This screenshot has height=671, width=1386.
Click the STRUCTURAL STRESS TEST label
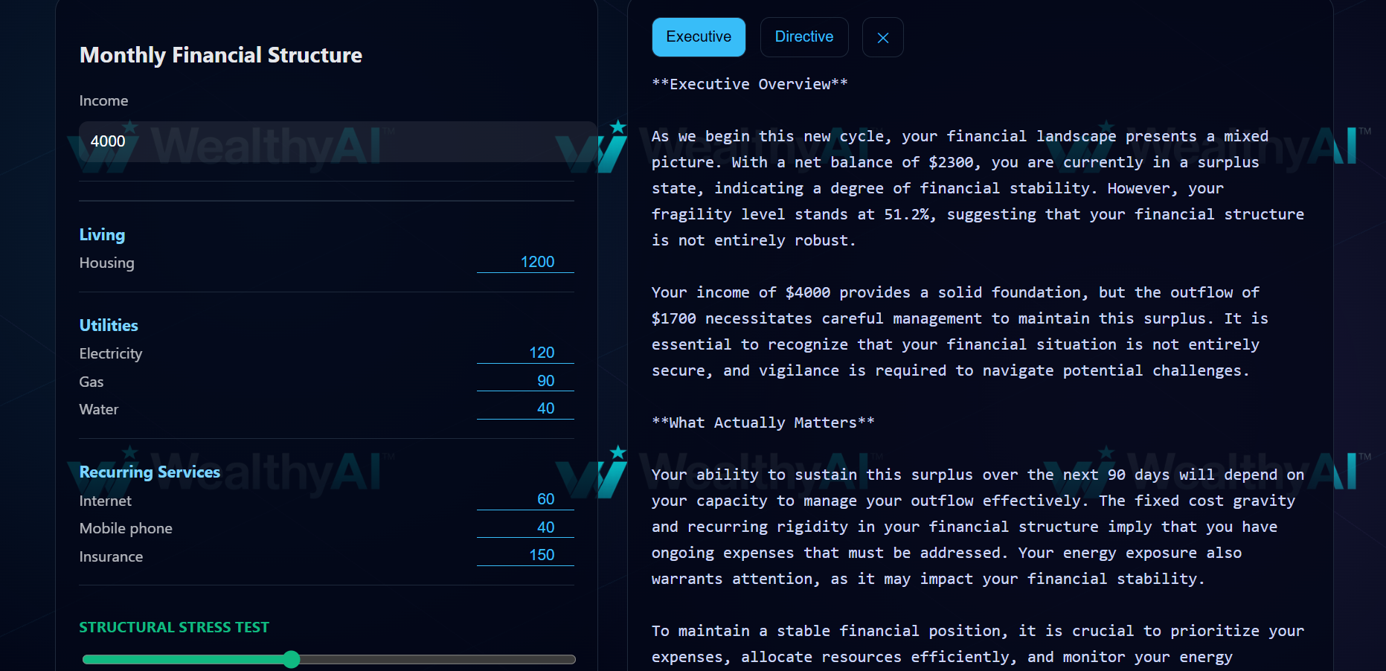174,627
